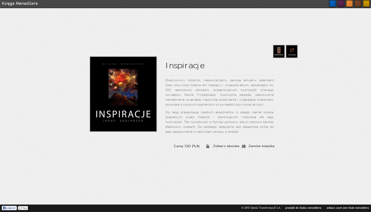Screen dimensions: 371x212
Task: Click the blue color theme swatch
Action: 333,4
